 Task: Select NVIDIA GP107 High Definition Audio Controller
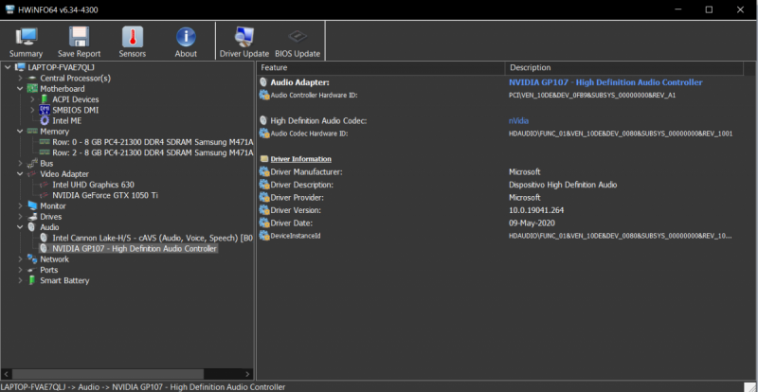point(135,248)
